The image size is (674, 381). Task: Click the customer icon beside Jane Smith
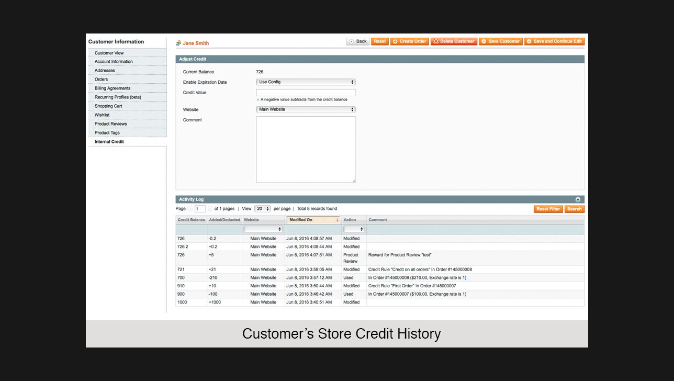[178, 43]
